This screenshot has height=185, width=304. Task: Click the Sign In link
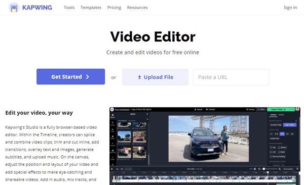coord(290,8)
